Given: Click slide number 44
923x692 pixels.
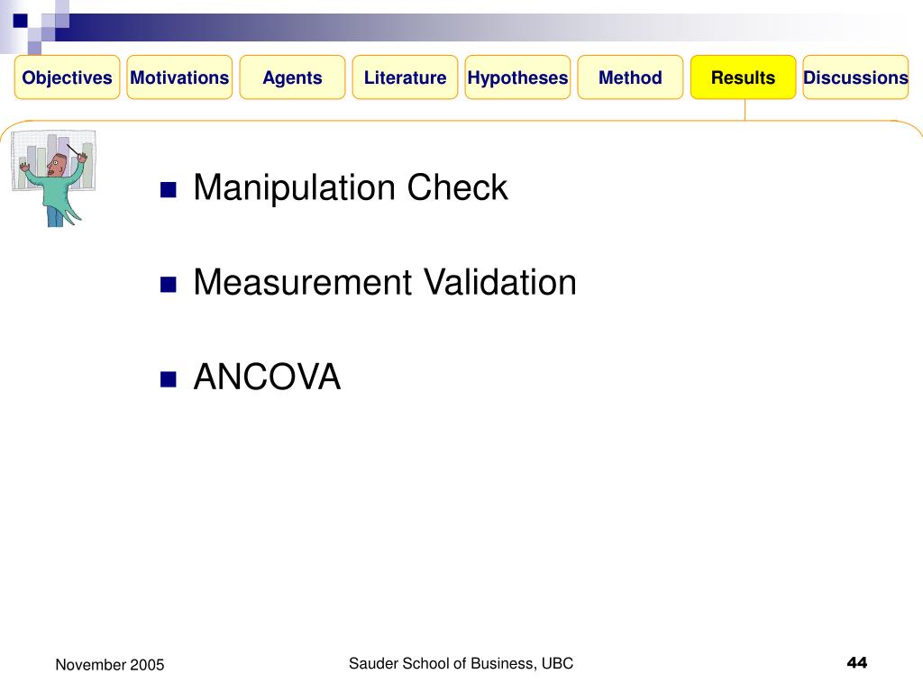Looking at the screenshot, I should [x=857, y=662].
